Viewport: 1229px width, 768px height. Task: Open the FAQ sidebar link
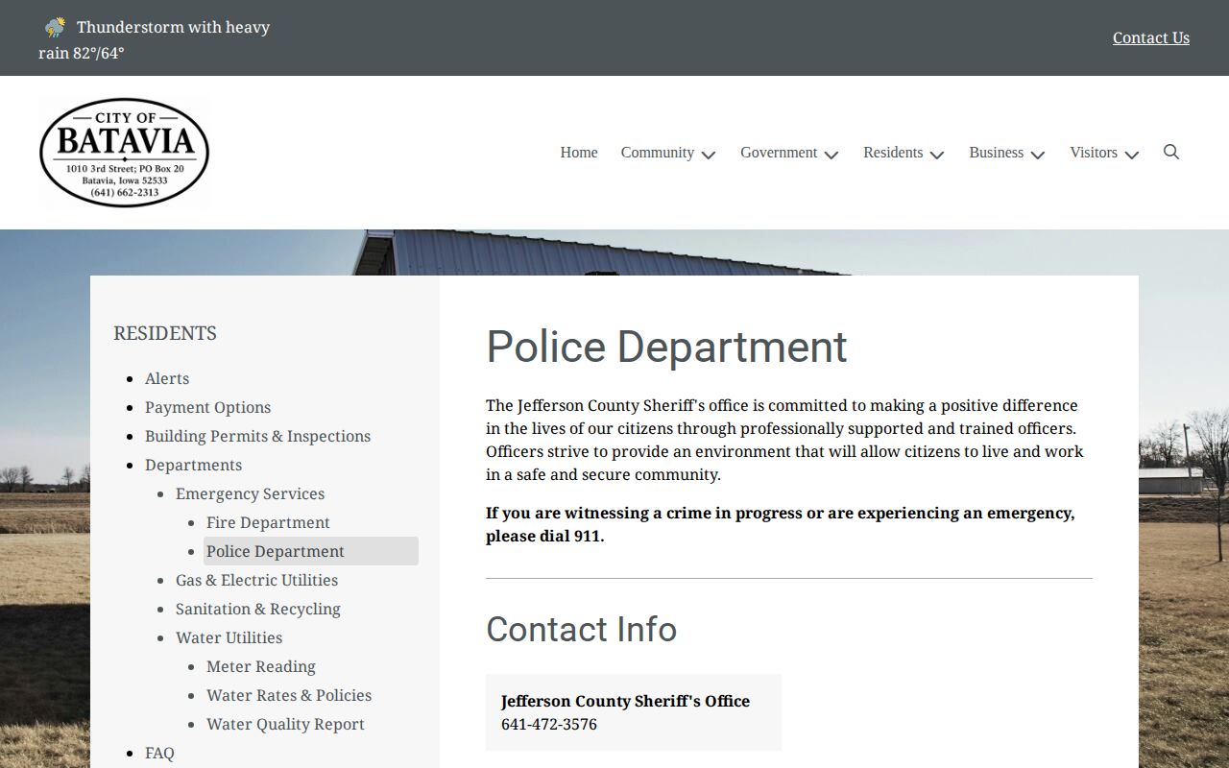(159, 753)
